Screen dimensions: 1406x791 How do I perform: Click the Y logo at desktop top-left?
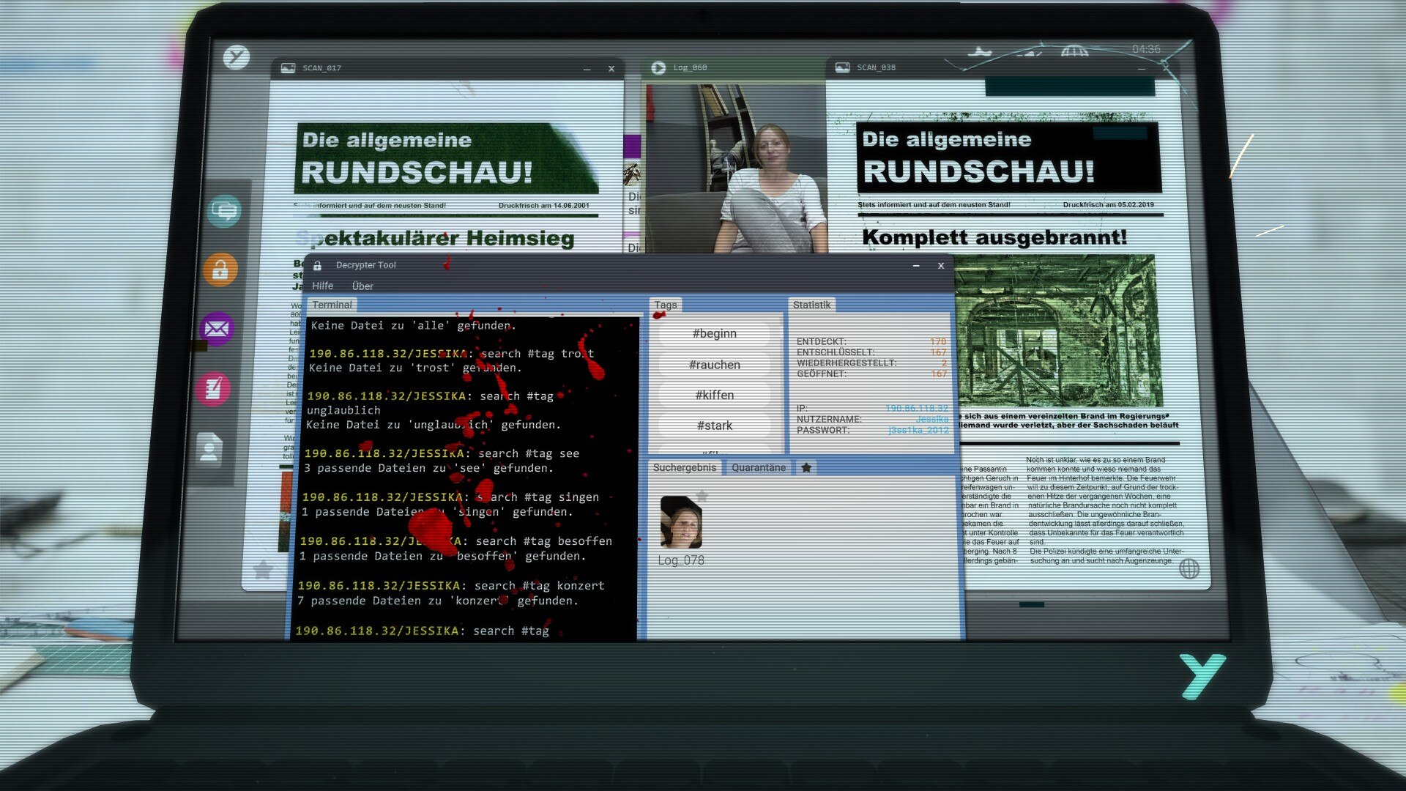[x=237, y=57]
